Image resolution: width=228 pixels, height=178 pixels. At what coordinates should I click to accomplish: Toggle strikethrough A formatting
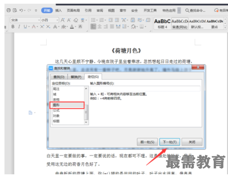tap(34, 27)
